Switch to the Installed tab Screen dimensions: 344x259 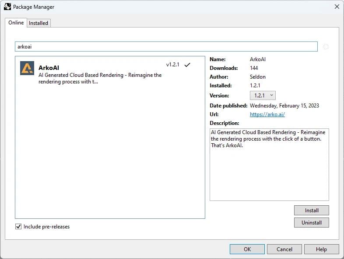(39, 23)
